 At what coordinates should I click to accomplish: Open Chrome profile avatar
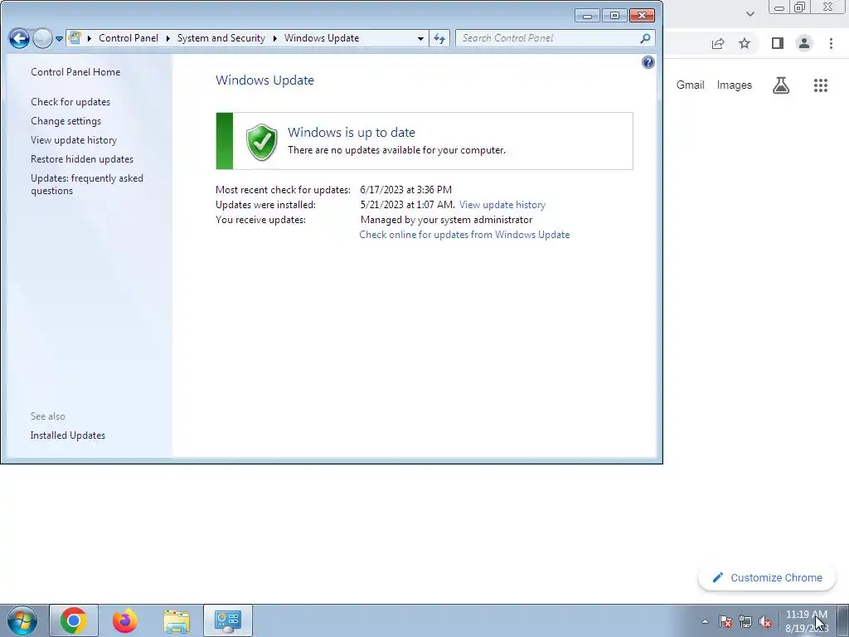click(x=804, y=43)
